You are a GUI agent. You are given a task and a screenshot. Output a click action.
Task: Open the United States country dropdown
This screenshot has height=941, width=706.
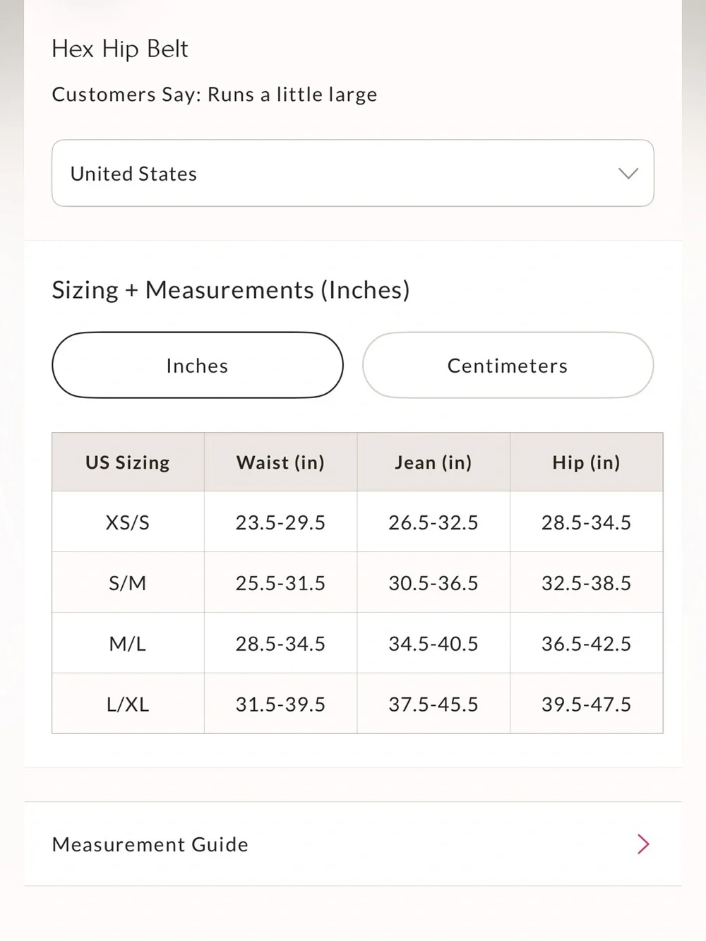click(x=352, y=173)
